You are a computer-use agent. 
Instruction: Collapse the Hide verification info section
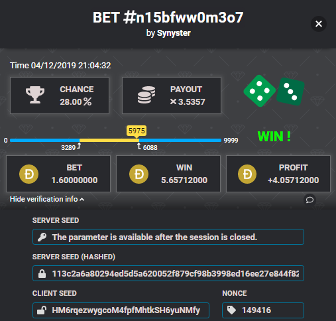pos(47,199)
